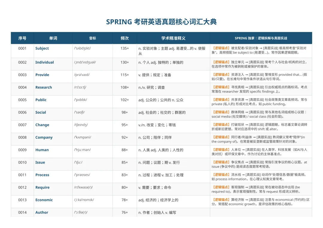Click the word Human
The height and width of the screenshot is (228, 323).
pos(42,150)
